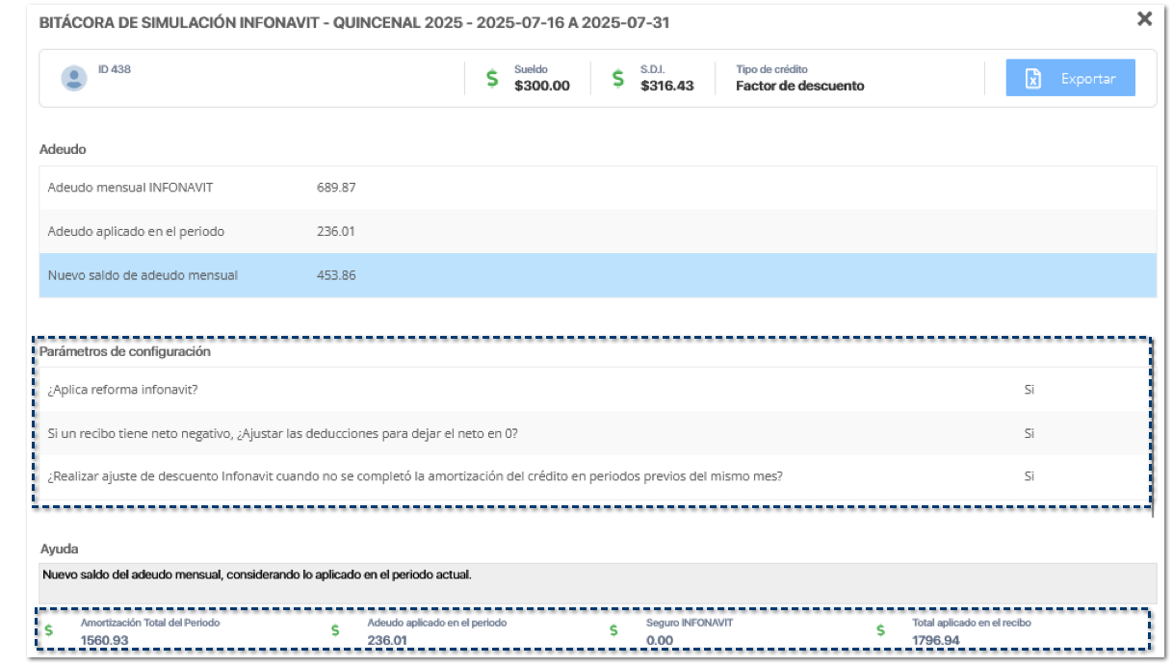The height and width of the screenshot is (666, 1173).
Task: Click the Parámetros de configuración section header
Action: 125,352
